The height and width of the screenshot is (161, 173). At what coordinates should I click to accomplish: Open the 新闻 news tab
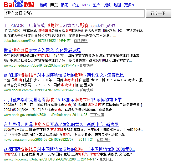click(43, 5)
